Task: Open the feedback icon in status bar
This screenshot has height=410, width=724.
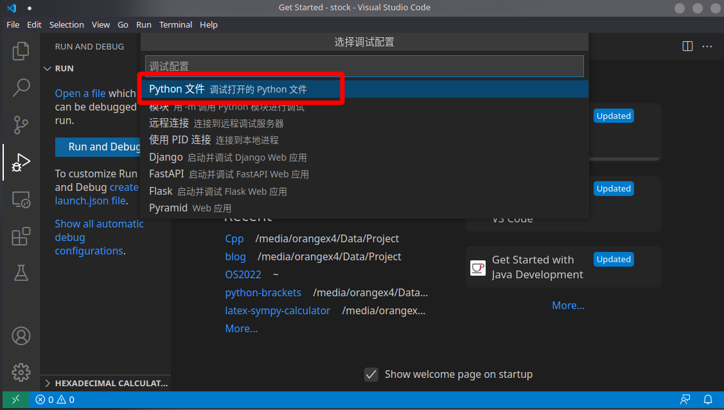Action: (685, 399)
